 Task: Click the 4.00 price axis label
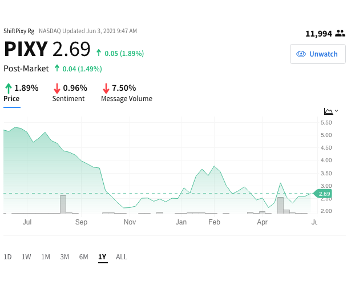326,160
